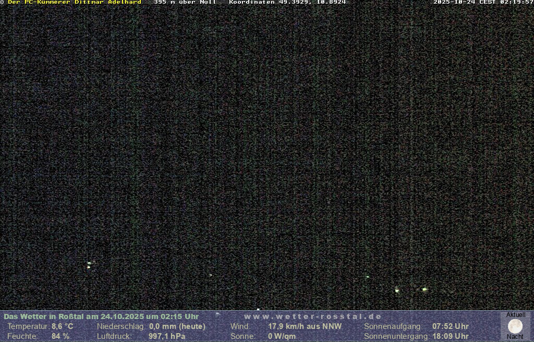Screen dimensions: 534x342
Task: Click the 'Nacht' label below the moon
Action: coord(515,337)
